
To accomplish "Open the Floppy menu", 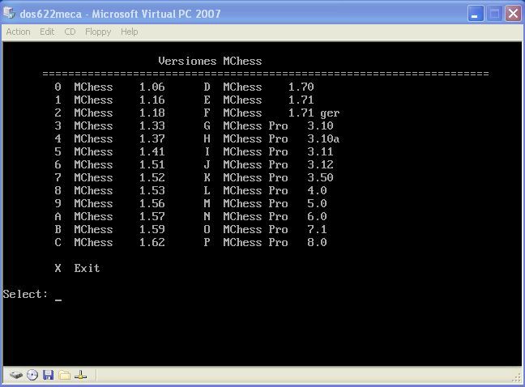I will [x=98, y=32].
